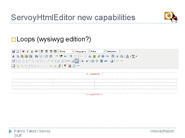Toggle align center

47,51
